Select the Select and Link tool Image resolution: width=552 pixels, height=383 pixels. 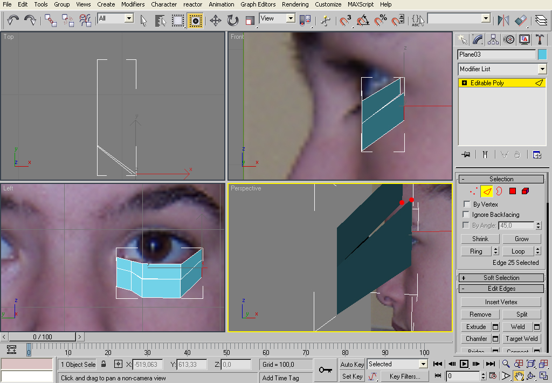51,20
